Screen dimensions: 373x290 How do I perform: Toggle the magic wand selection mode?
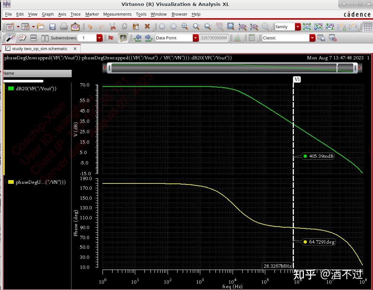[x=10, y=38]
